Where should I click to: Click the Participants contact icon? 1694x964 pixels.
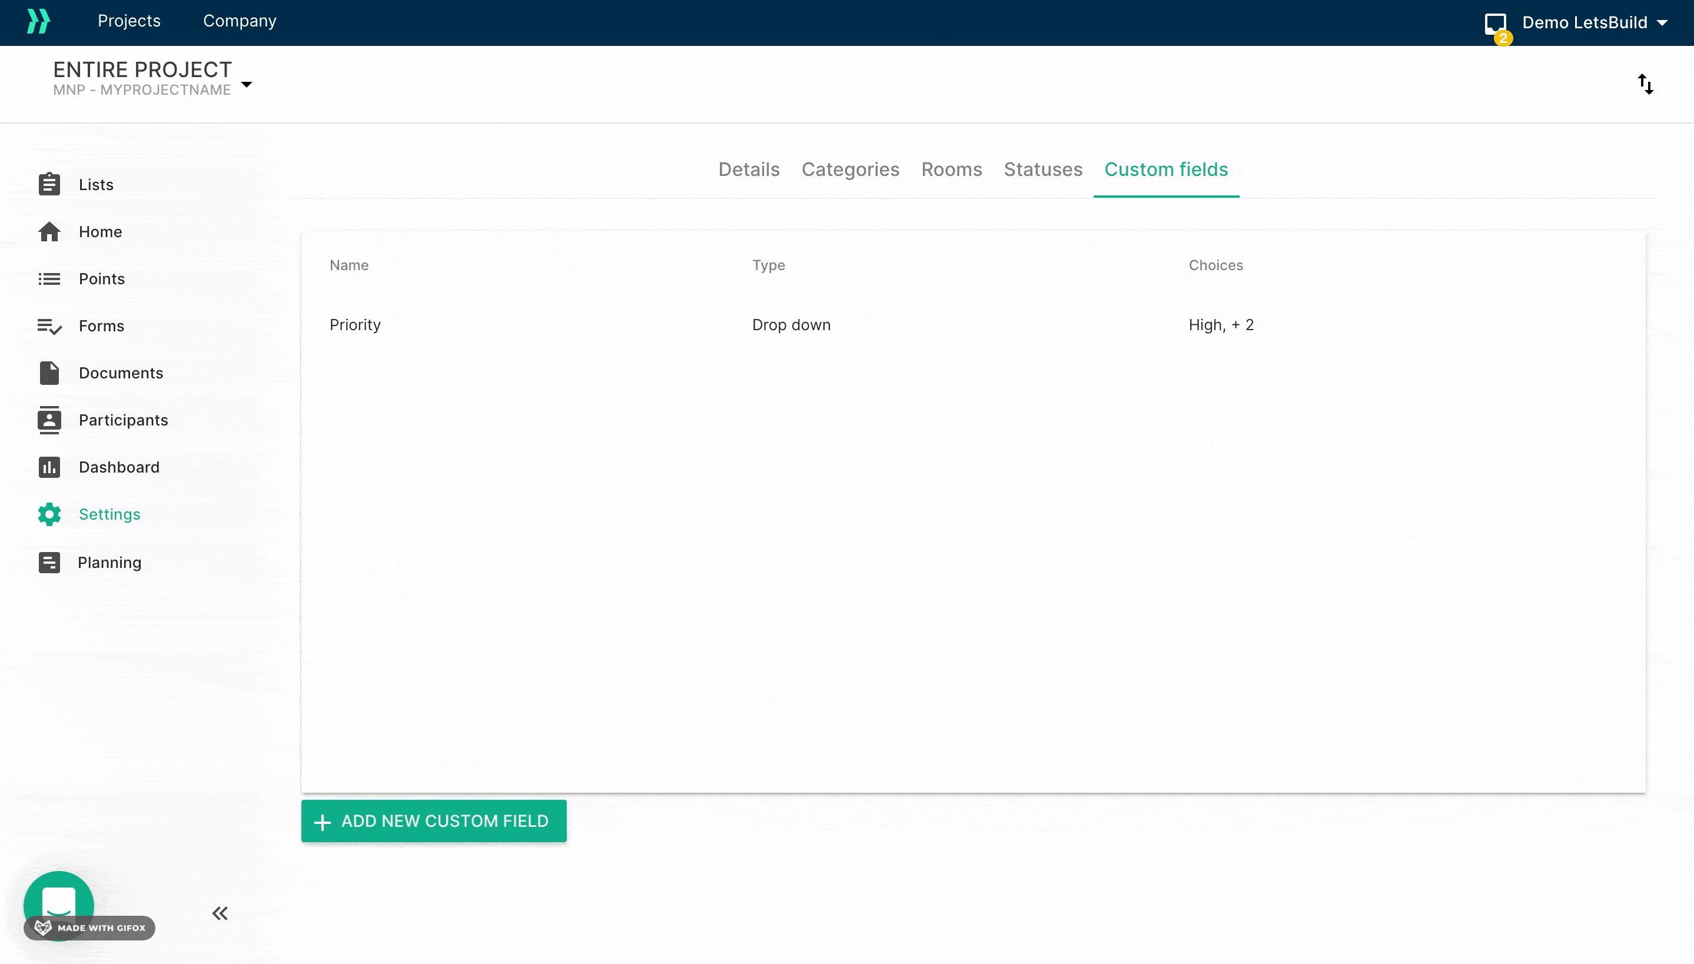pos(49,420)
